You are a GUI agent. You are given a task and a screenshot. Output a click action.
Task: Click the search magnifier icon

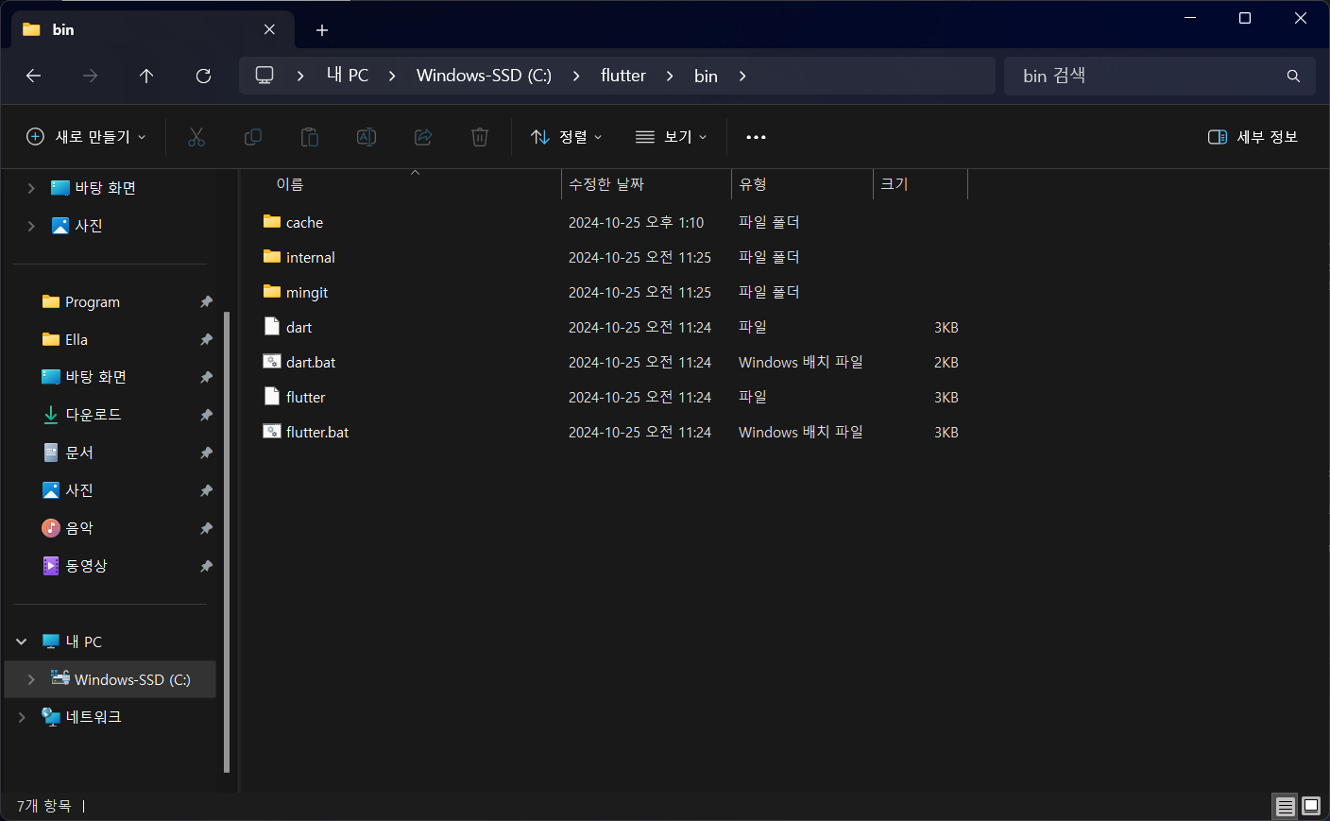1293,76
